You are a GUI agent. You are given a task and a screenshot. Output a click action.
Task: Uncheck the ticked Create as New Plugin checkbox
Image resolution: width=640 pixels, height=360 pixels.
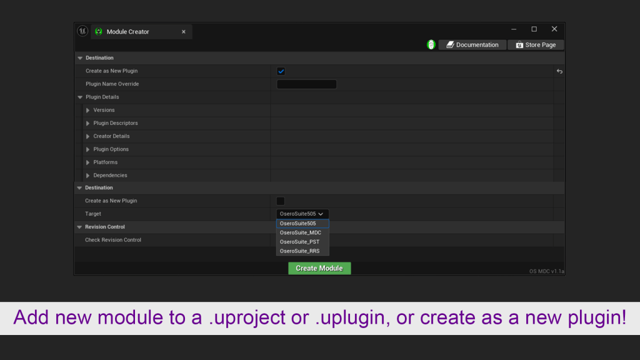tap(281, 71)
